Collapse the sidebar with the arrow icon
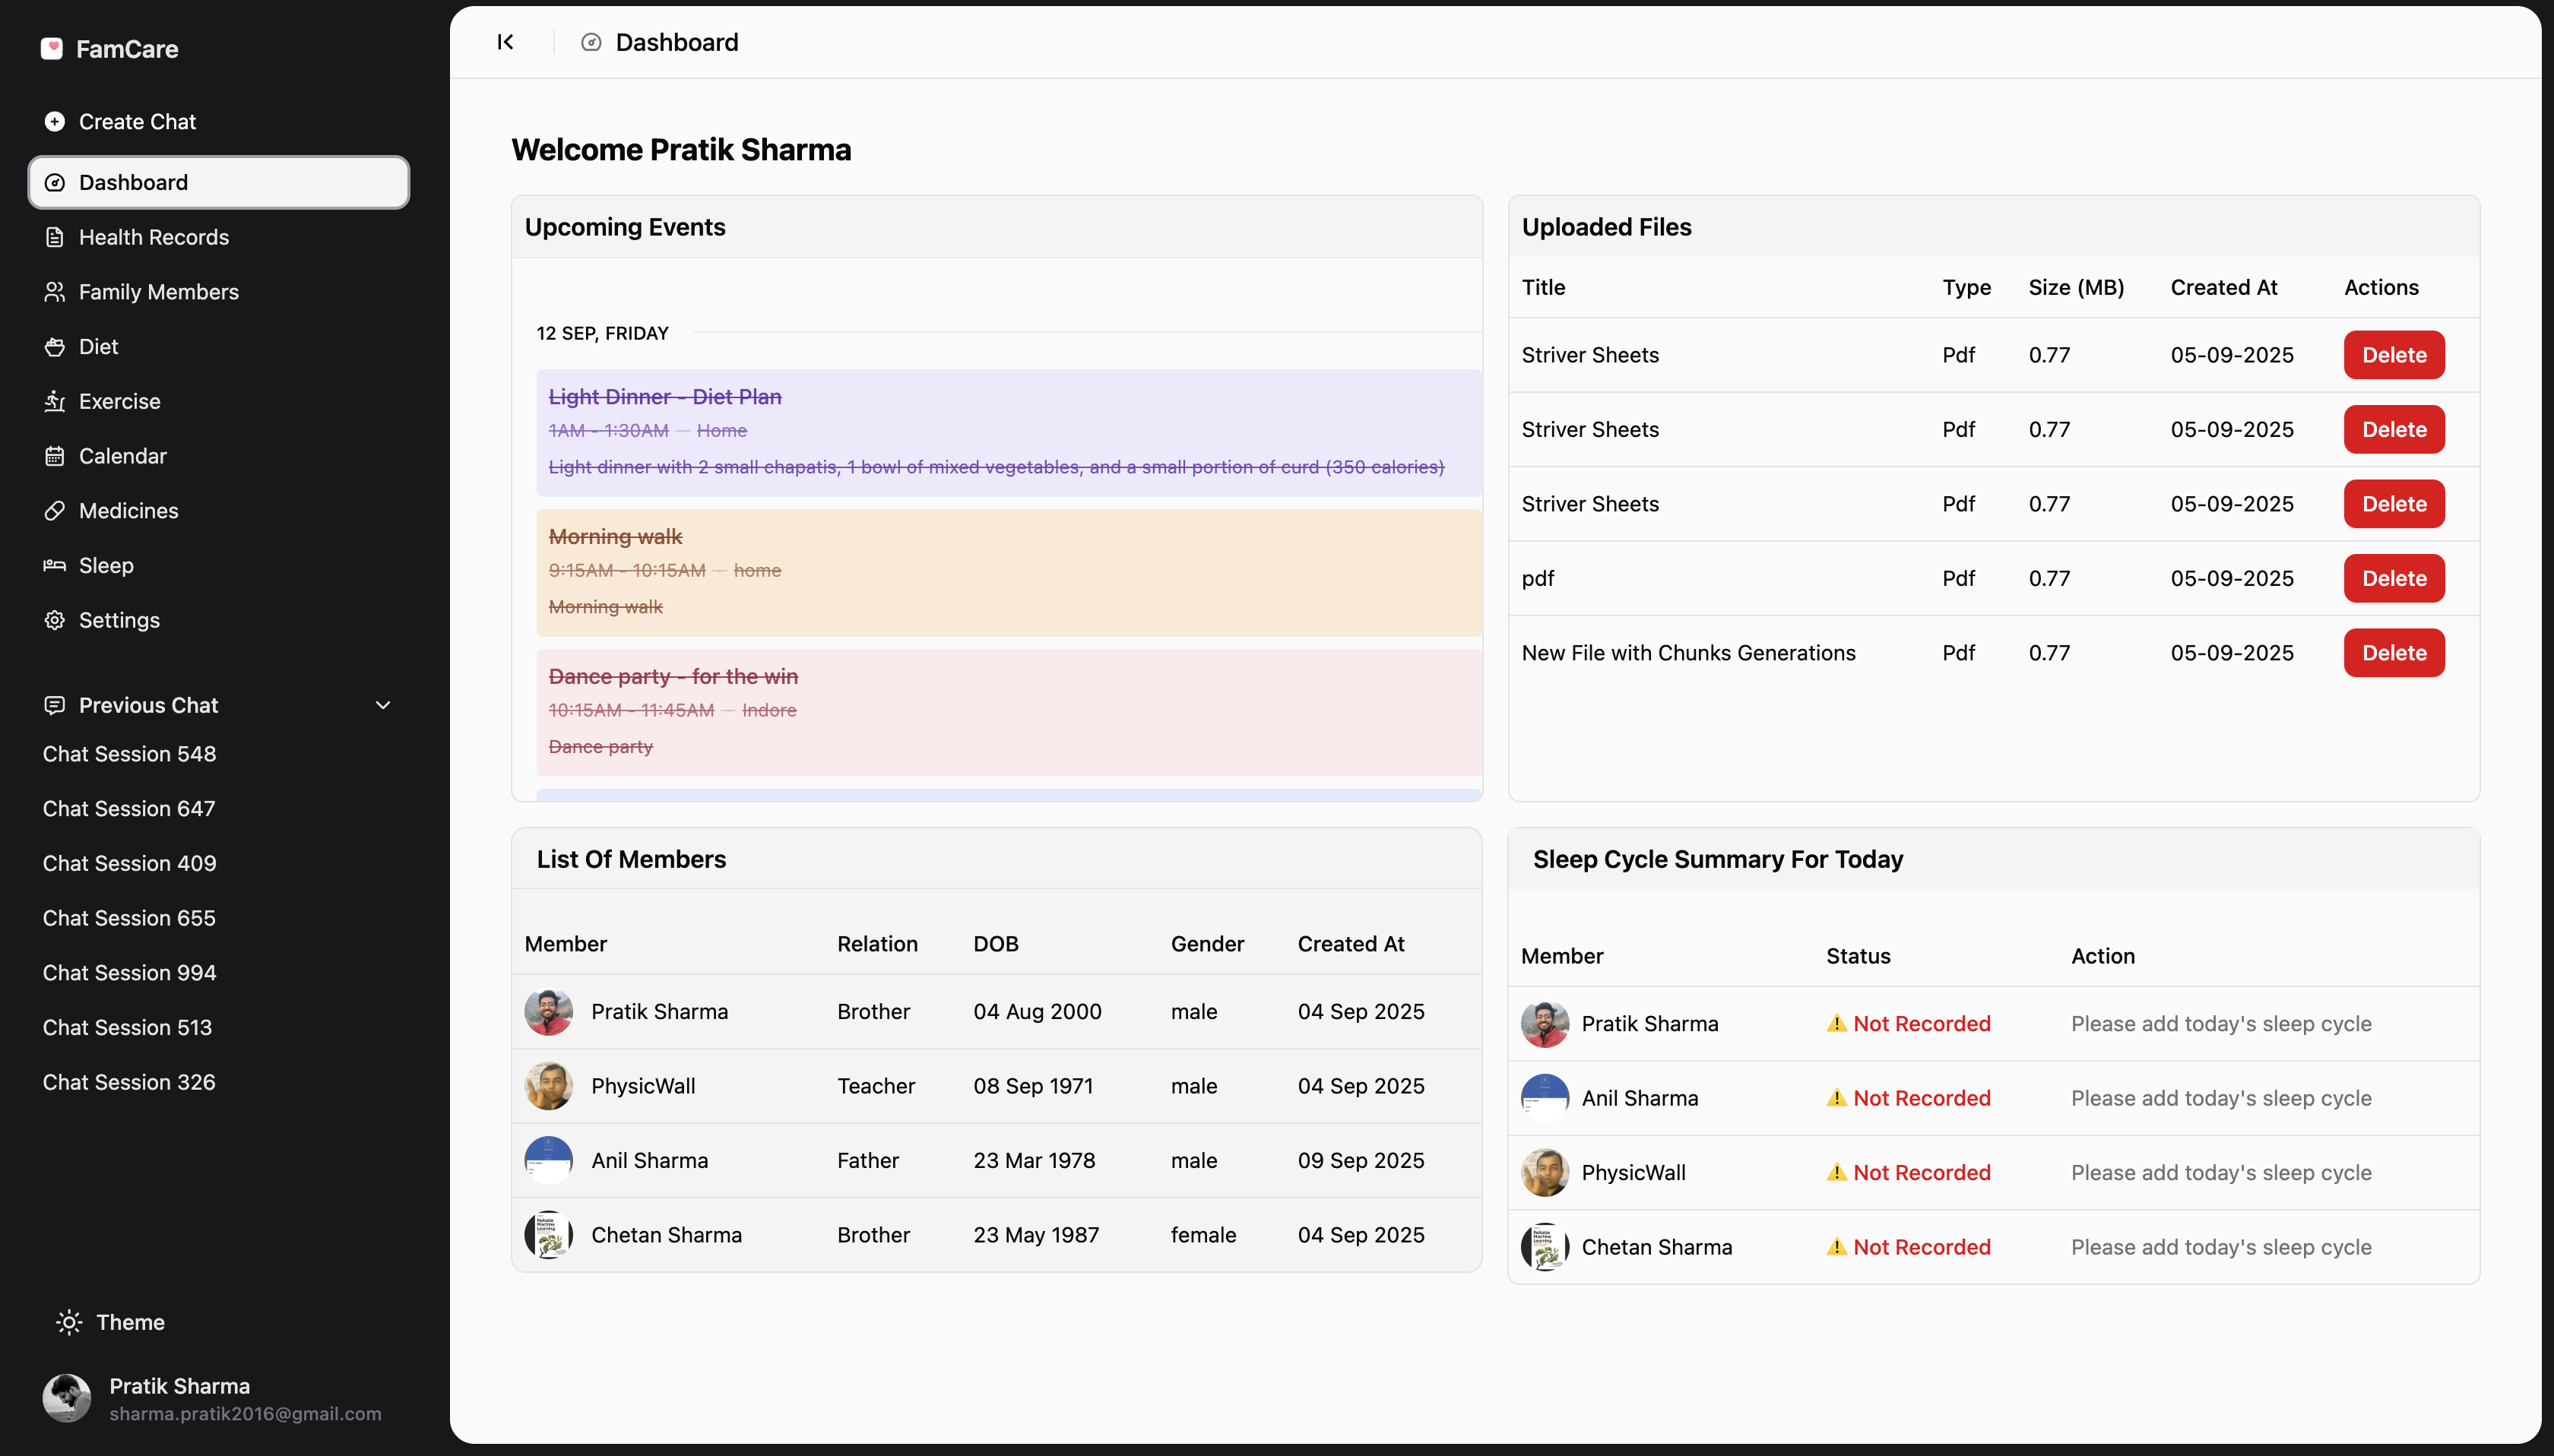Screen dimensions: 2554x1456 point(505,42)
